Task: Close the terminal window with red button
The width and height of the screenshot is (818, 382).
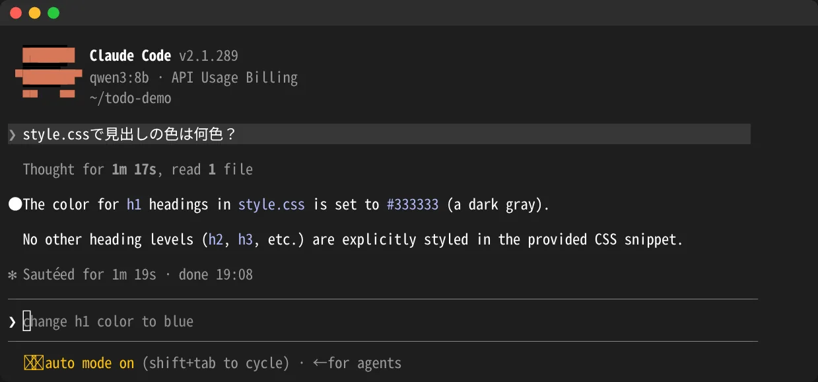Action: [16, 13]
